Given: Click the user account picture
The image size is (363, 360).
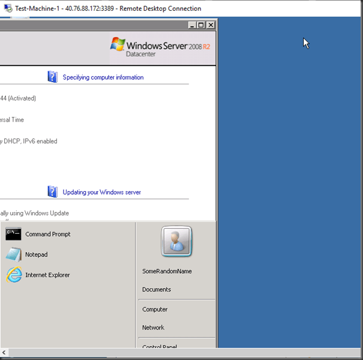Looking at the screenshot, I should click(x=176, y=241).
